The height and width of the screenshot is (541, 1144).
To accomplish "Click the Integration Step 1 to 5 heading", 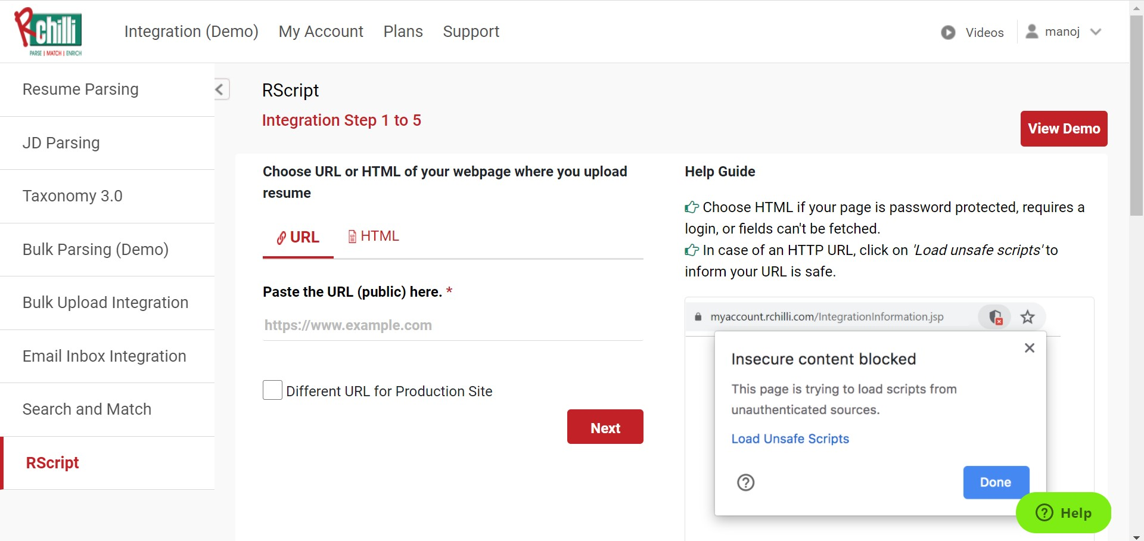I will click(341, 120).
